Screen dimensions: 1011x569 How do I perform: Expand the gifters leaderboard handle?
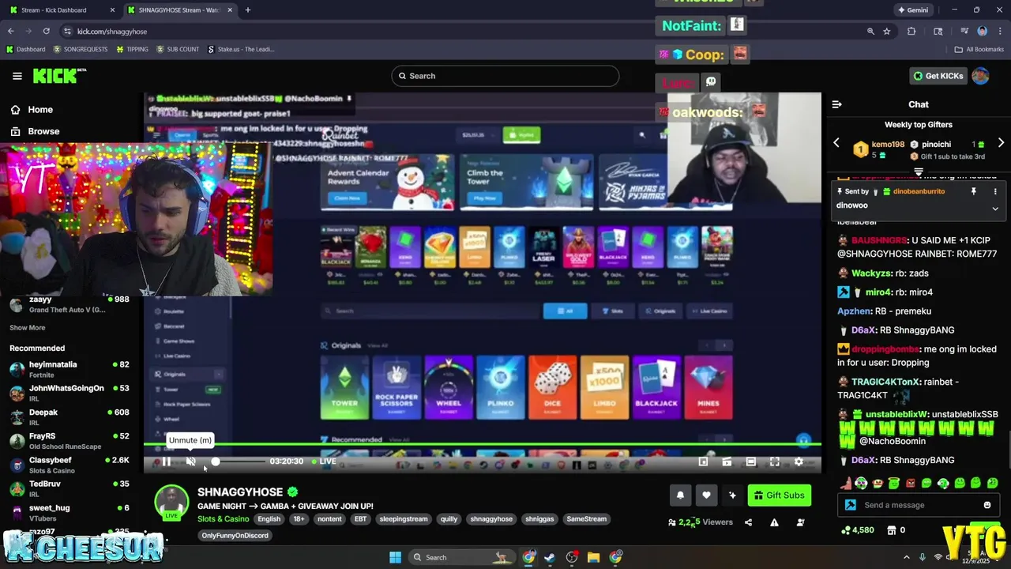[x=919, y=171]
